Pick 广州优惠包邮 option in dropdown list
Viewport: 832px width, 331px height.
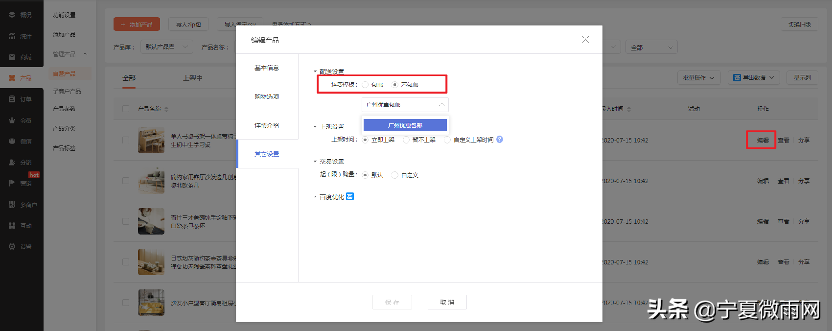point(405,125)
